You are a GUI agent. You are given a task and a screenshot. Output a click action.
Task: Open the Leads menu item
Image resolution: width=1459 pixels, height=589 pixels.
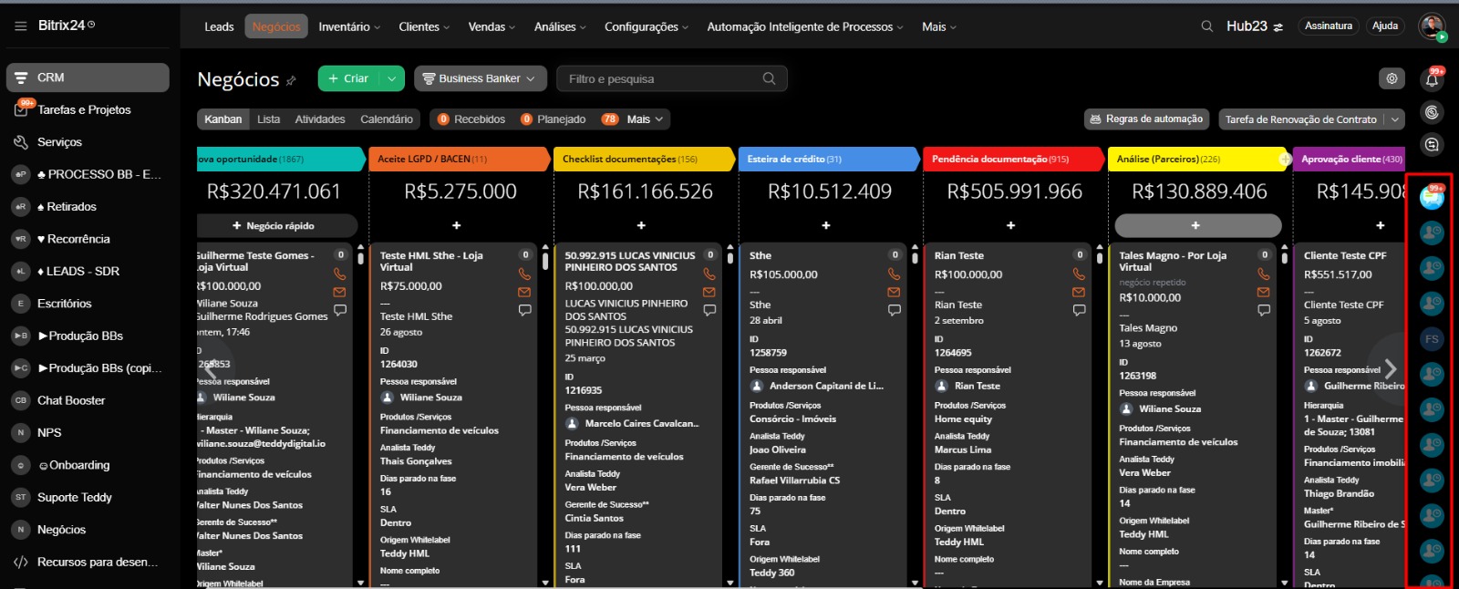click(x=219, y=26)
